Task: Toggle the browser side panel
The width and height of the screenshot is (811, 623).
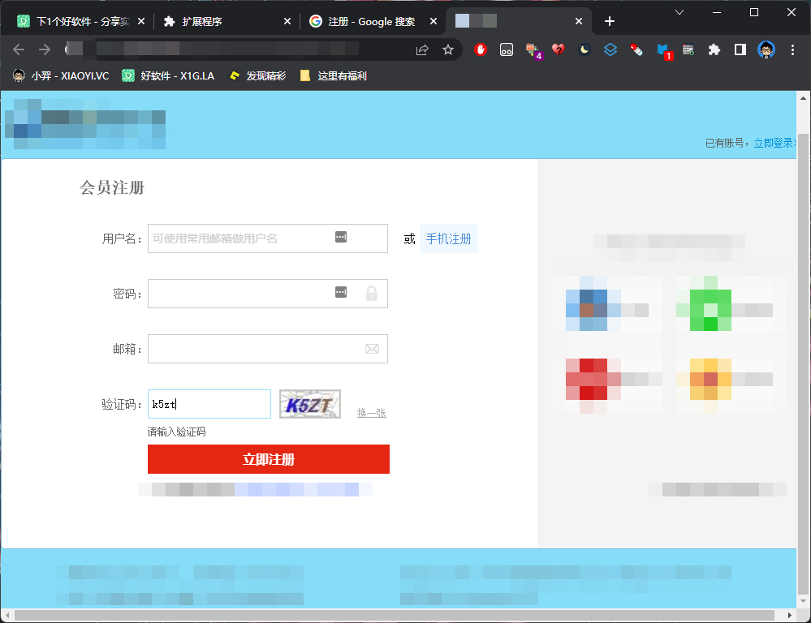Action: pyautogui.click(x=740, y=49)
